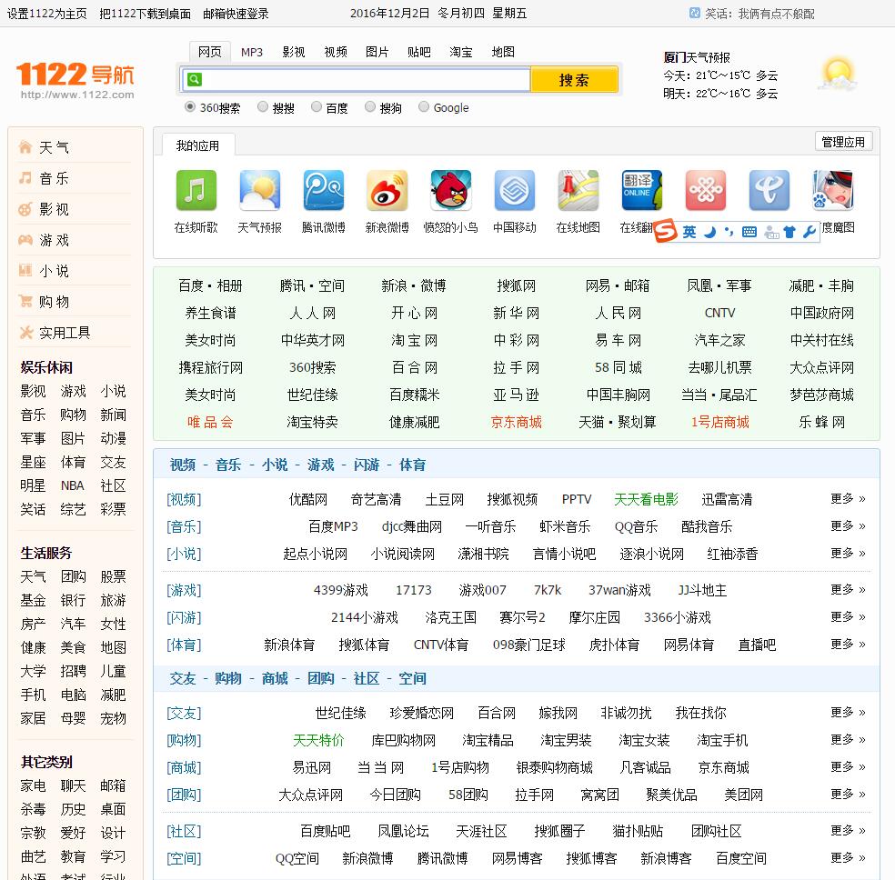Open the 优酷网 video link
Viewport: 895px width, 880px height.
308,499
